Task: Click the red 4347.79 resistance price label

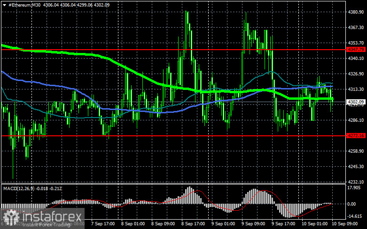Action: [356, 50]
